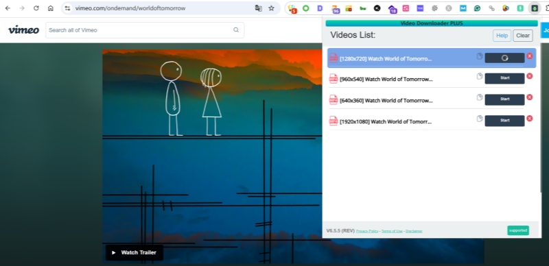The width and height of the screenshot is (549, 266).
Task: Click the World of Tomorrow trailer image
Action: [212, 156]
